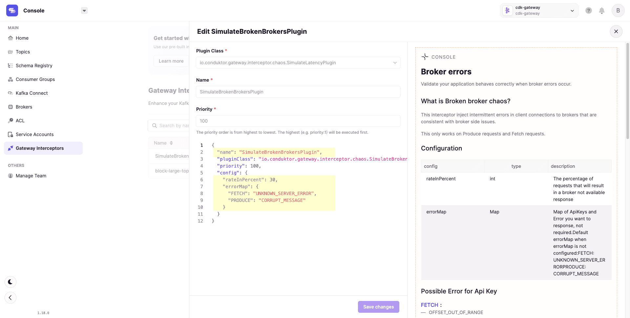The width and height of the screenshot is (630, 318).
Task: Open the Plugin Class dropdown
Action: pos(298,63)
